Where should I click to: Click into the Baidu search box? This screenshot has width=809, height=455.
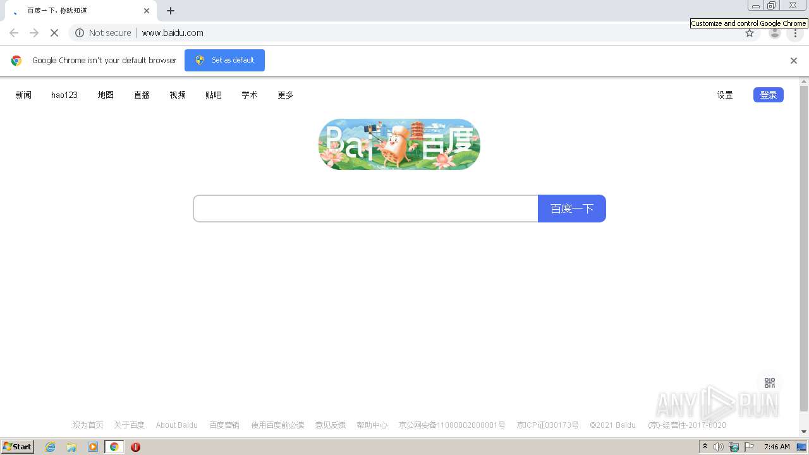[365, 209]
